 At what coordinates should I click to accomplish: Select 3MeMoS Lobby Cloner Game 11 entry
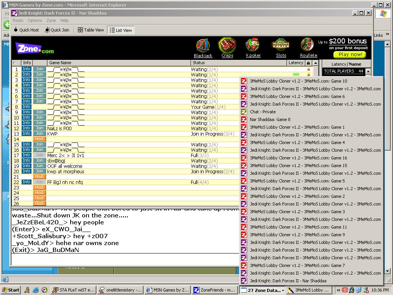click(x=311, y=227)
